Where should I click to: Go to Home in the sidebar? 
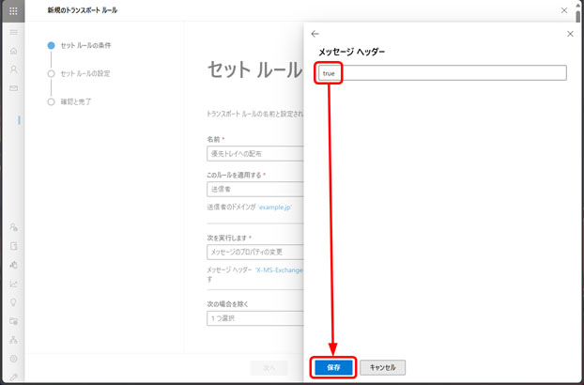coord(13,51)
